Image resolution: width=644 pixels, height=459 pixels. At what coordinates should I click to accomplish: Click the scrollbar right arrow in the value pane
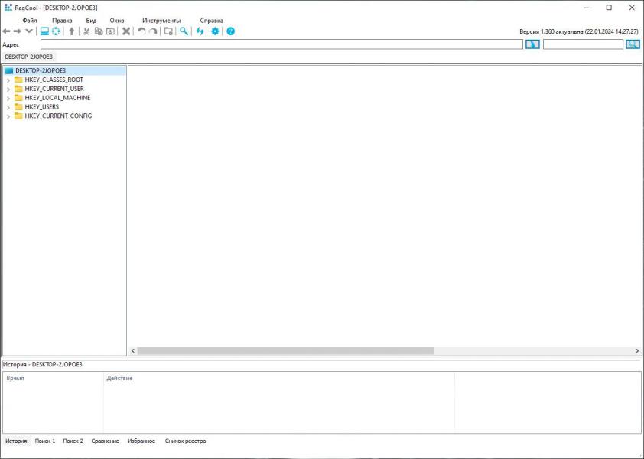(637, 351)
